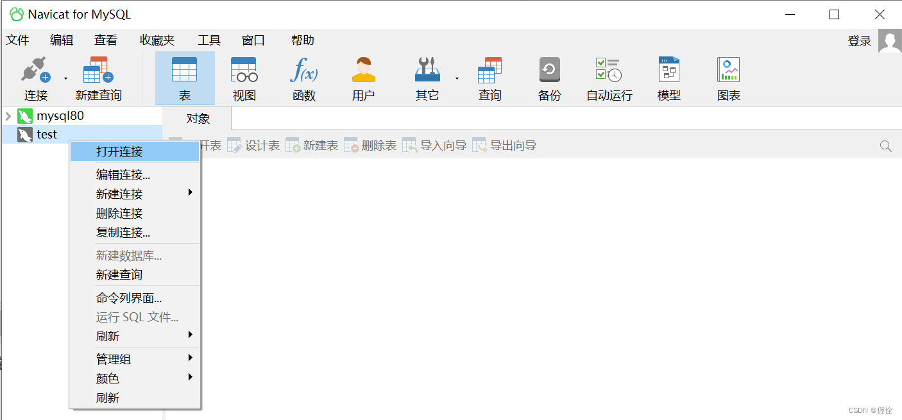Click the user avatar icon
The width and height of the screenshot is (902, 420).
pyautogui.click(x=890, y=41)
